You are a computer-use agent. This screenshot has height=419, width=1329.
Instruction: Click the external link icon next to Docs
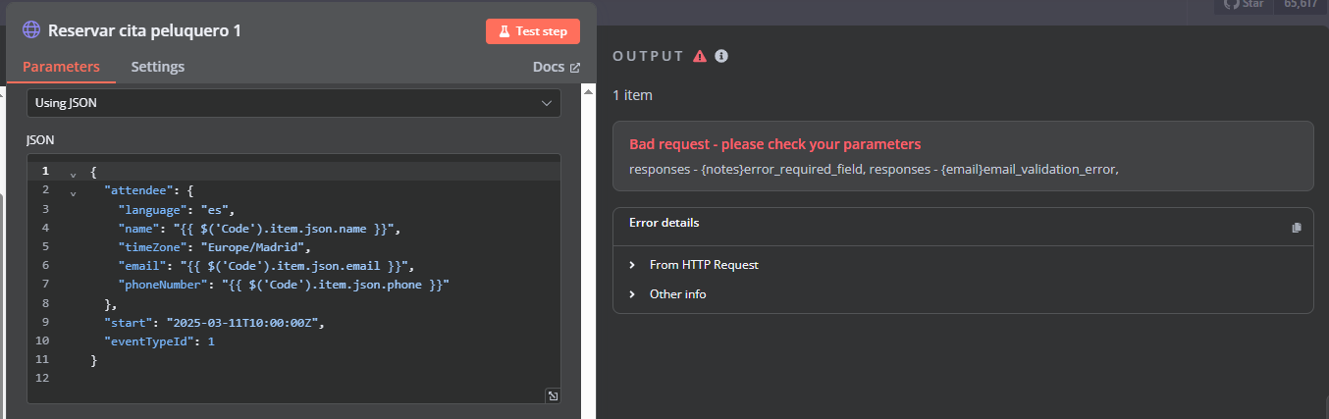coord(575,68)
